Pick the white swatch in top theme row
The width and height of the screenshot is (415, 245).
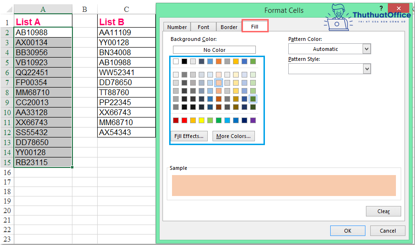point(176,61)
